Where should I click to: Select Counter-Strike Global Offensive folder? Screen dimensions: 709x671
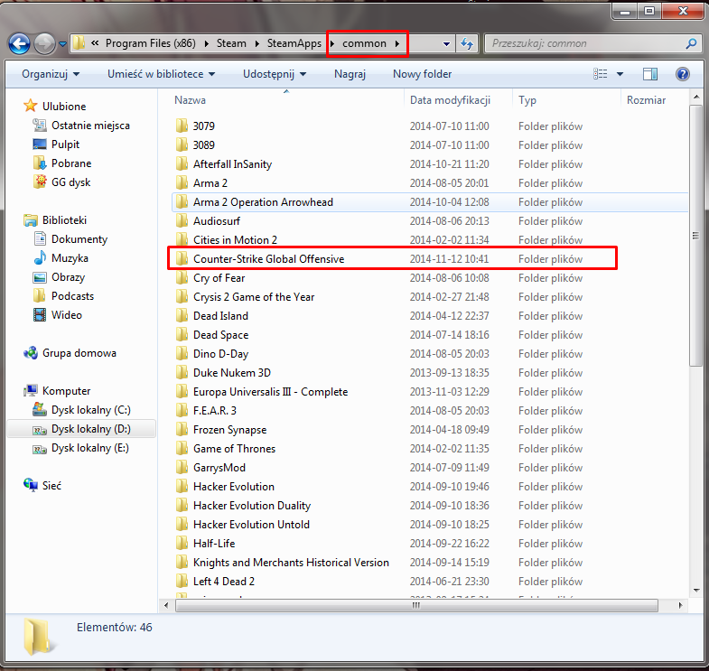(x=268, y=259)
